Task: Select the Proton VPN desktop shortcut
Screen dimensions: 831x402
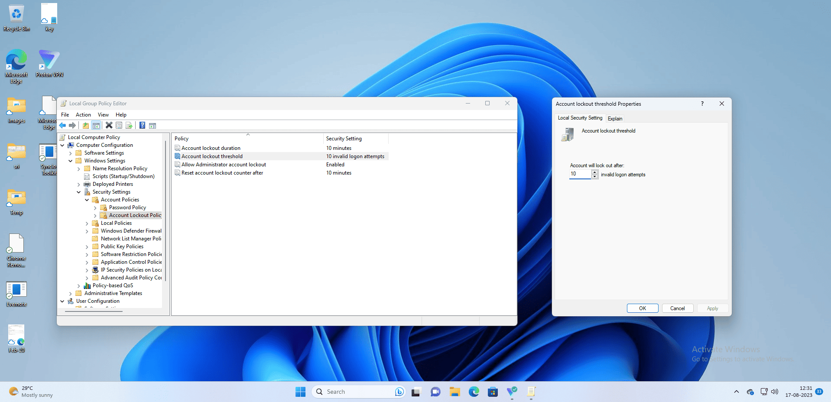Action: coord(49,63)
